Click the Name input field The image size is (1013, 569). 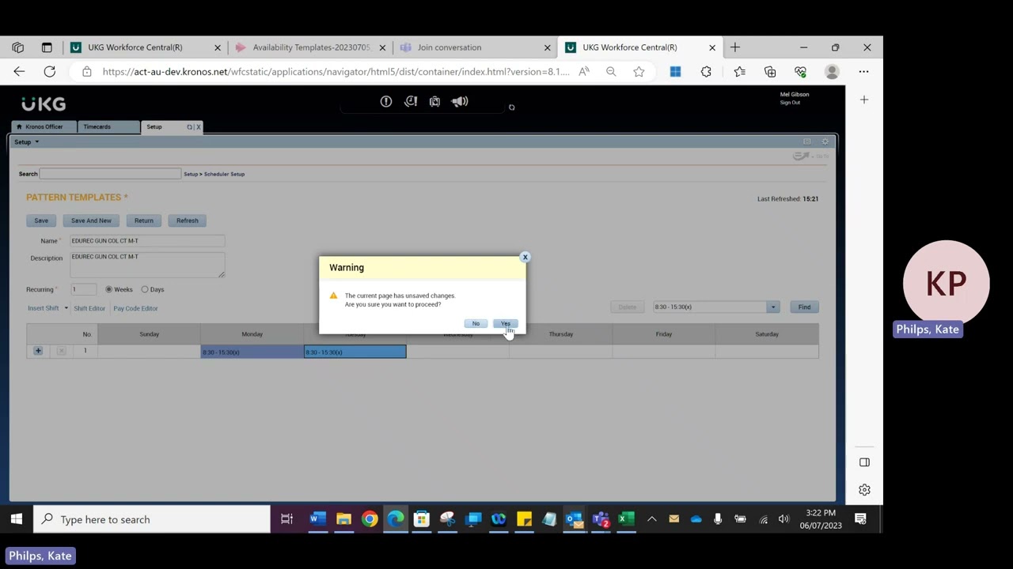(147, 241)
